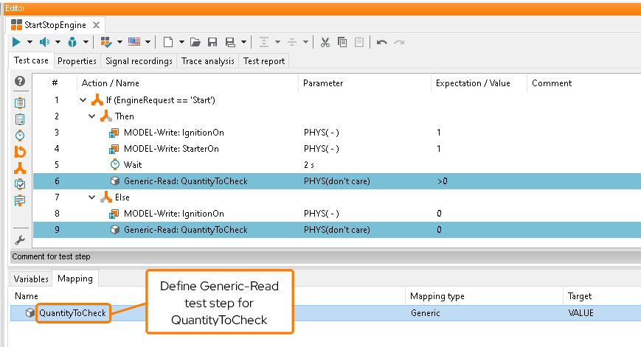
Task: Open the dropdown arrow next to the bug icon
Action: tap(86, 42)
